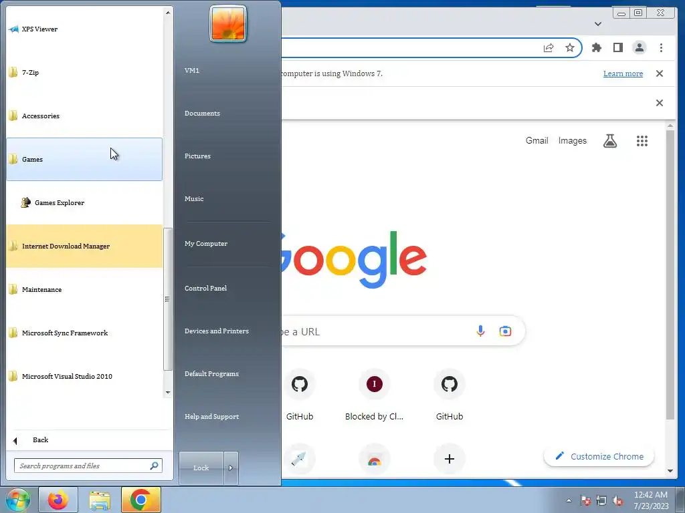The image size is (685, 513).
Task: Search by image with Google Lens icon
Action: pyautogui.click(x=505, y=331)
